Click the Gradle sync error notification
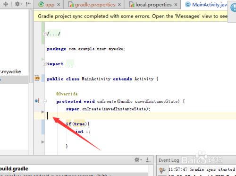236x176 pixels. tap(133, 16)
